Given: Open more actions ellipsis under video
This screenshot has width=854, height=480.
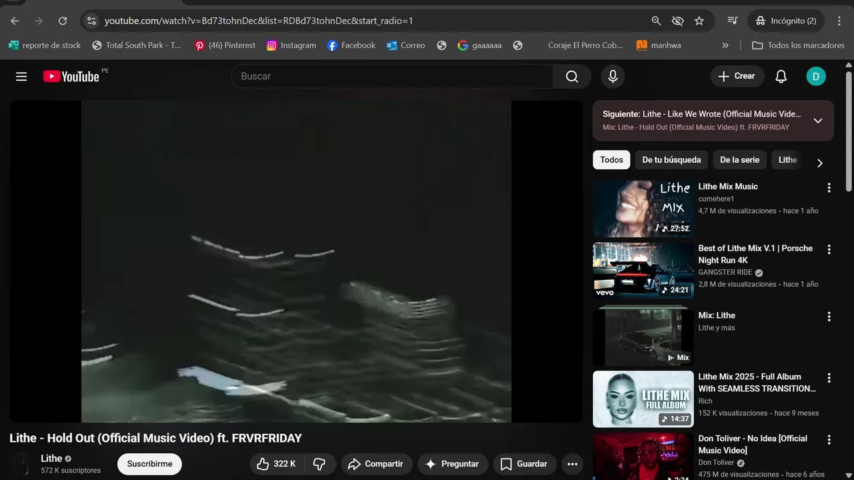Looking at the screenshot, I should coord(572,464).
